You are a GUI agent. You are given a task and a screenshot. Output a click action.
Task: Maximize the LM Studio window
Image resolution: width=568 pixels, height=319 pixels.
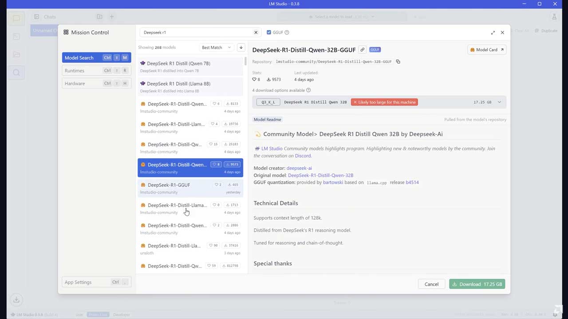(539, 4)
